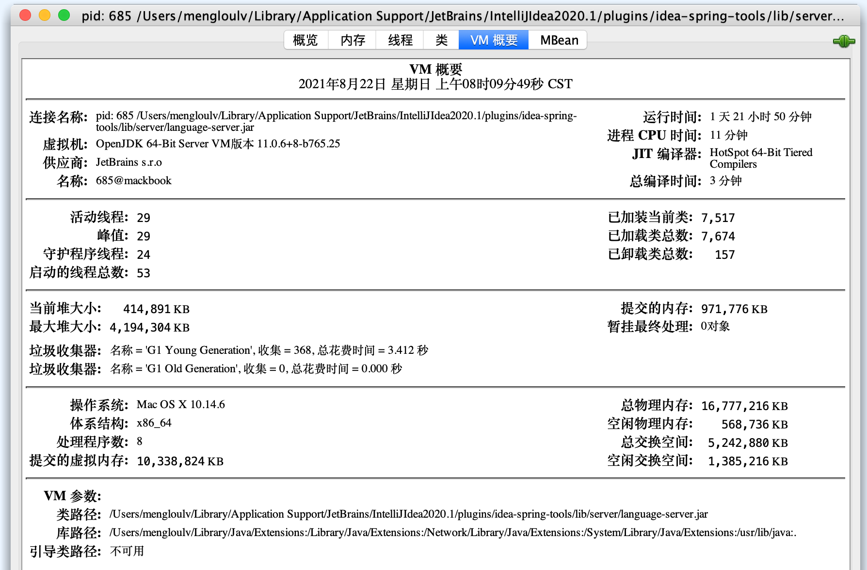Click max heap size 4,194,304 KB
The width and height of the screenshot is (867, 570).
149,328
